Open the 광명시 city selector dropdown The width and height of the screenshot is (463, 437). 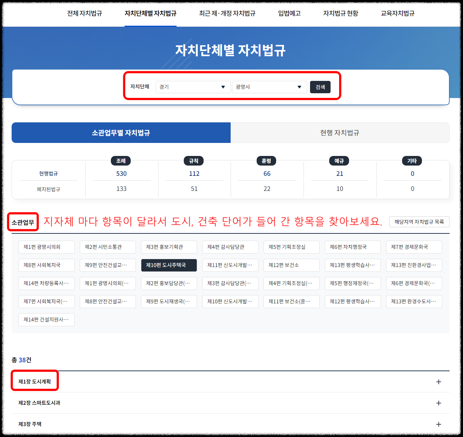point(269,87)
